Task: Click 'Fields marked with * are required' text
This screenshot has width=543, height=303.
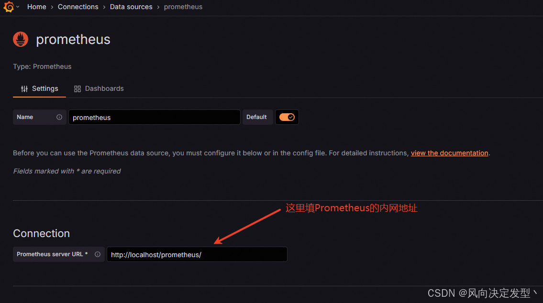Action: point(67,171)
